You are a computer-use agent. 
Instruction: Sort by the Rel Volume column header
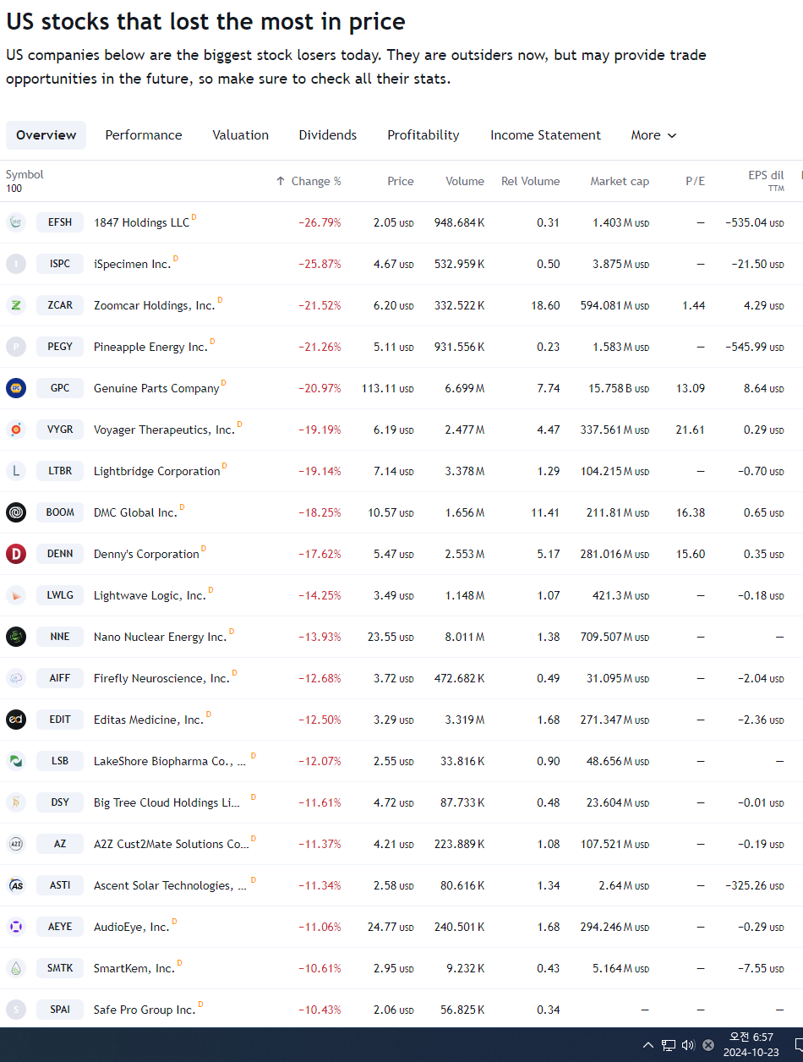point(530,181)
